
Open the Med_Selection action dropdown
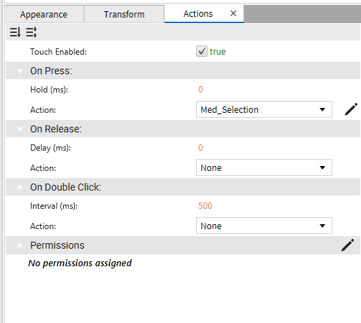pyautogui.click(x=264, y=109)
